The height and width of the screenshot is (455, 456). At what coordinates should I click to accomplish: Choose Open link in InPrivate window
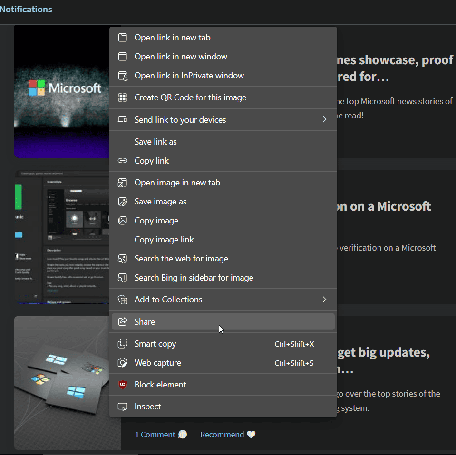pyautogui.click(x=223, y=76)
